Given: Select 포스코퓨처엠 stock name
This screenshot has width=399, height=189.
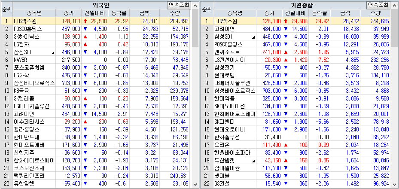Looking at the screenshot, I should [29, 67].
